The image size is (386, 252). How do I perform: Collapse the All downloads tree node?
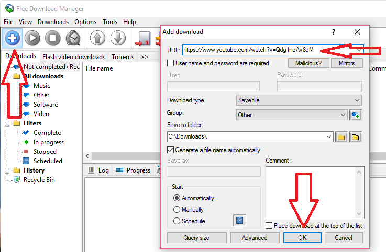7,77
